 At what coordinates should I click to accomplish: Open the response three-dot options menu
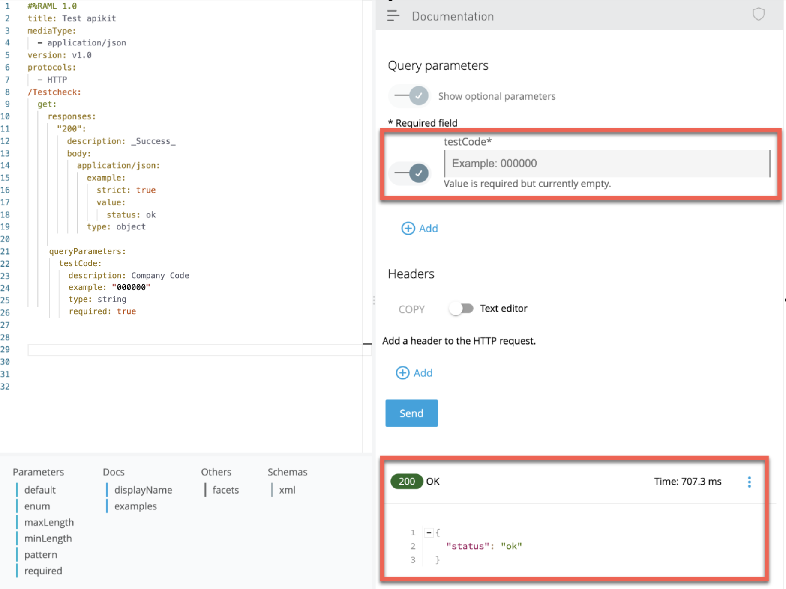pos(749,482)
